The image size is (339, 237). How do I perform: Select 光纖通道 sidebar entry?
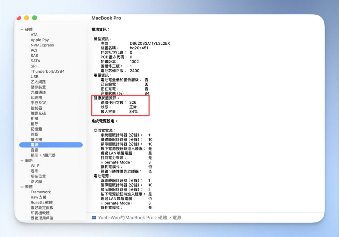tap(38, 92)
